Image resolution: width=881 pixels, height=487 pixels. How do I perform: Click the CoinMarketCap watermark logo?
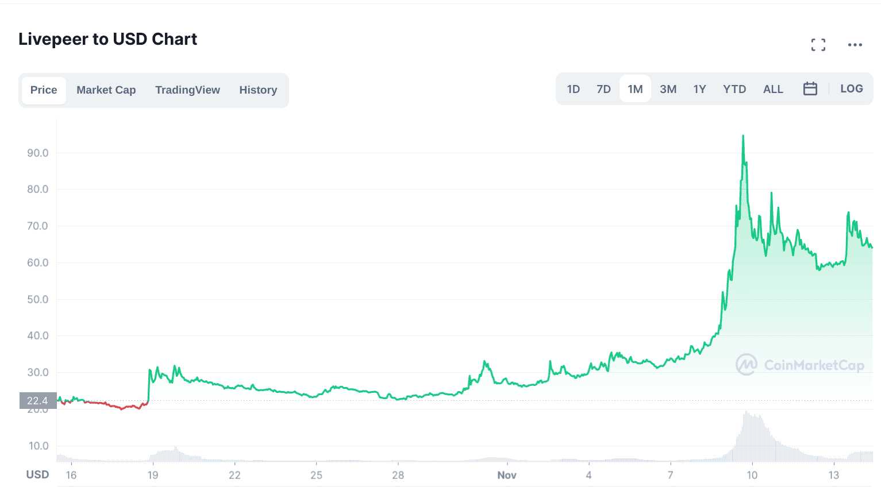tap(799, 365)
